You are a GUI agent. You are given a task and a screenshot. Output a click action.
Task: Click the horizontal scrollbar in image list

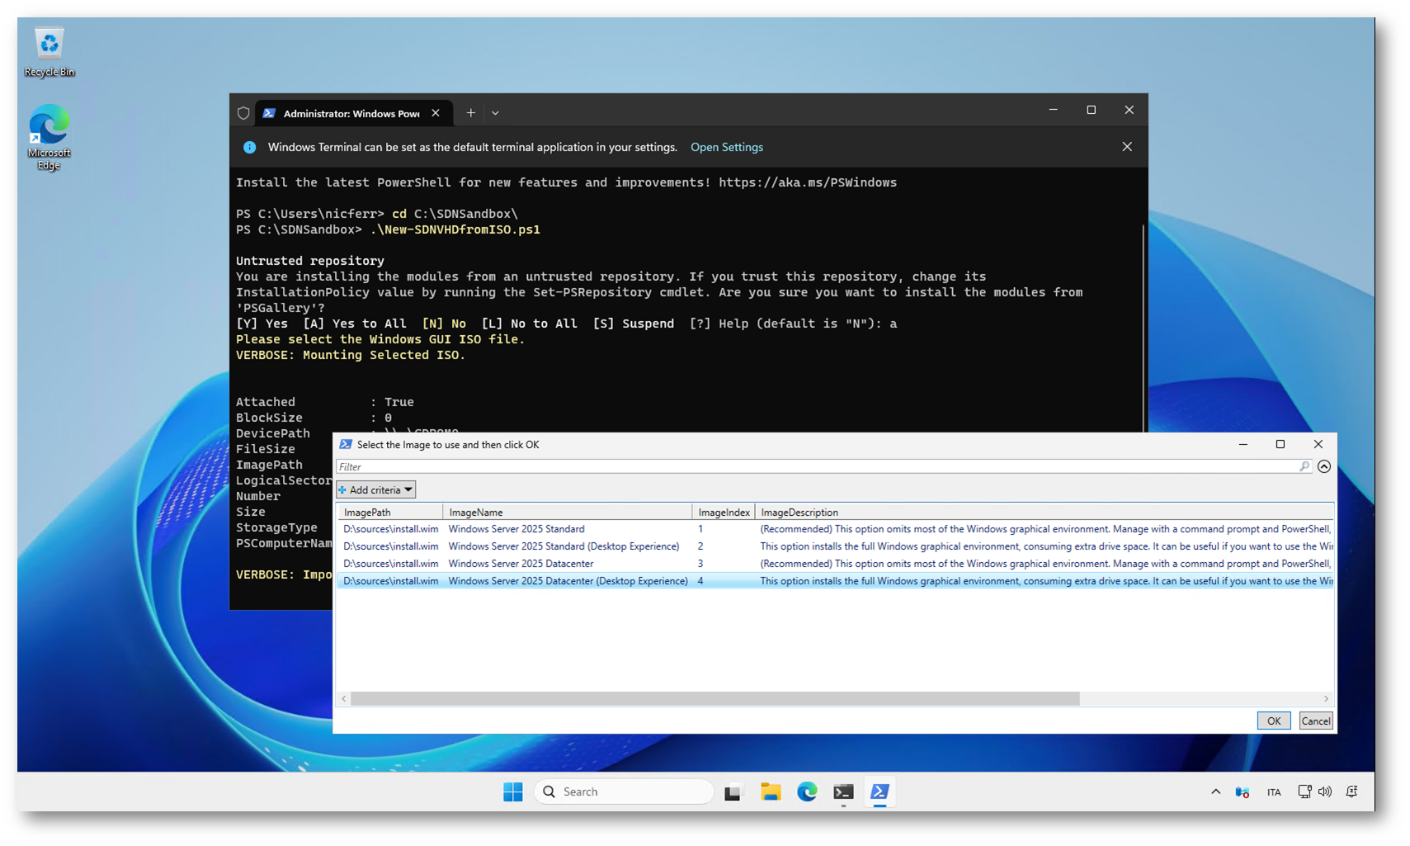(x=714, y=698)
